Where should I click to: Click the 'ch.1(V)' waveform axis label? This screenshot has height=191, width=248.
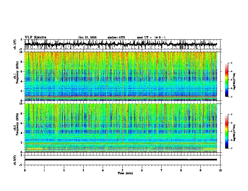[x=15, y=44]
